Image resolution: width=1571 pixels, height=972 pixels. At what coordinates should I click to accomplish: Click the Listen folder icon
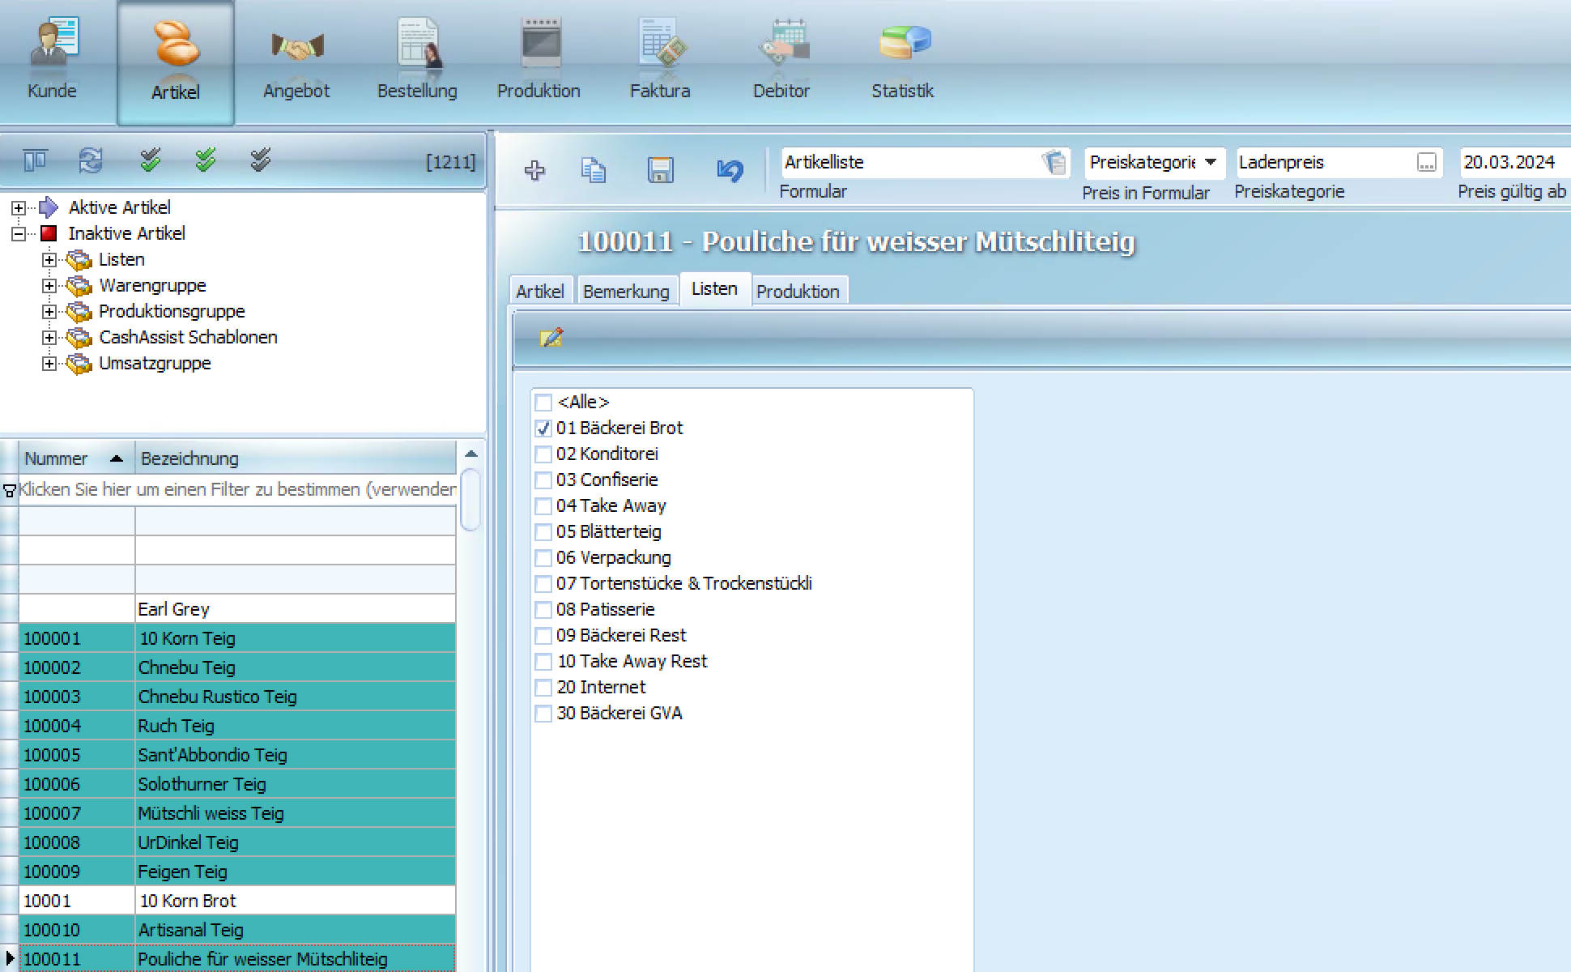point(79,260)
